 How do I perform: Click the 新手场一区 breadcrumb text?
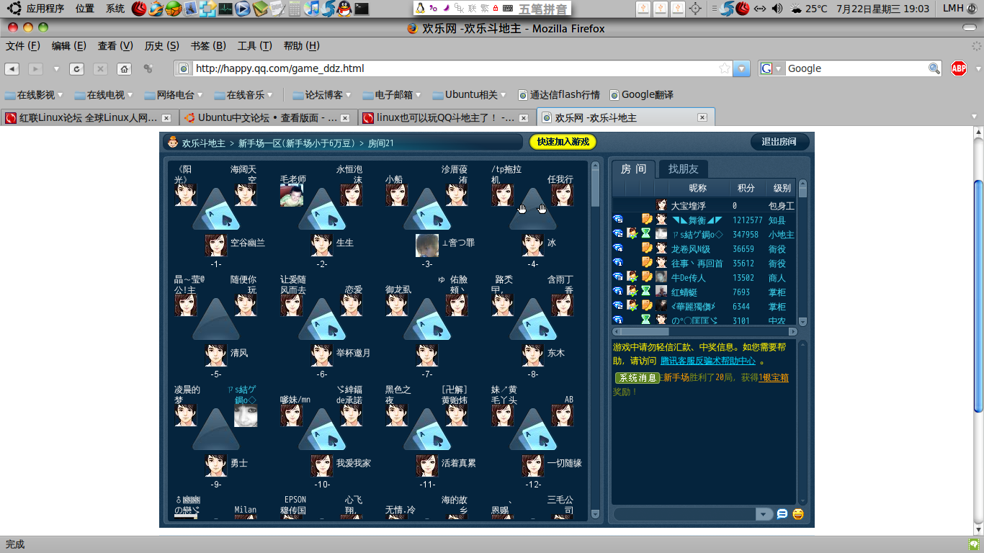point(297,143)
